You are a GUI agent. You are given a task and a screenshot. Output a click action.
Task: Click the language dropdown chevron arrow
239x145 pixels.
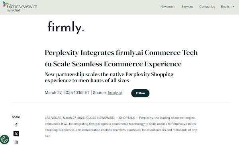point(233,6)
